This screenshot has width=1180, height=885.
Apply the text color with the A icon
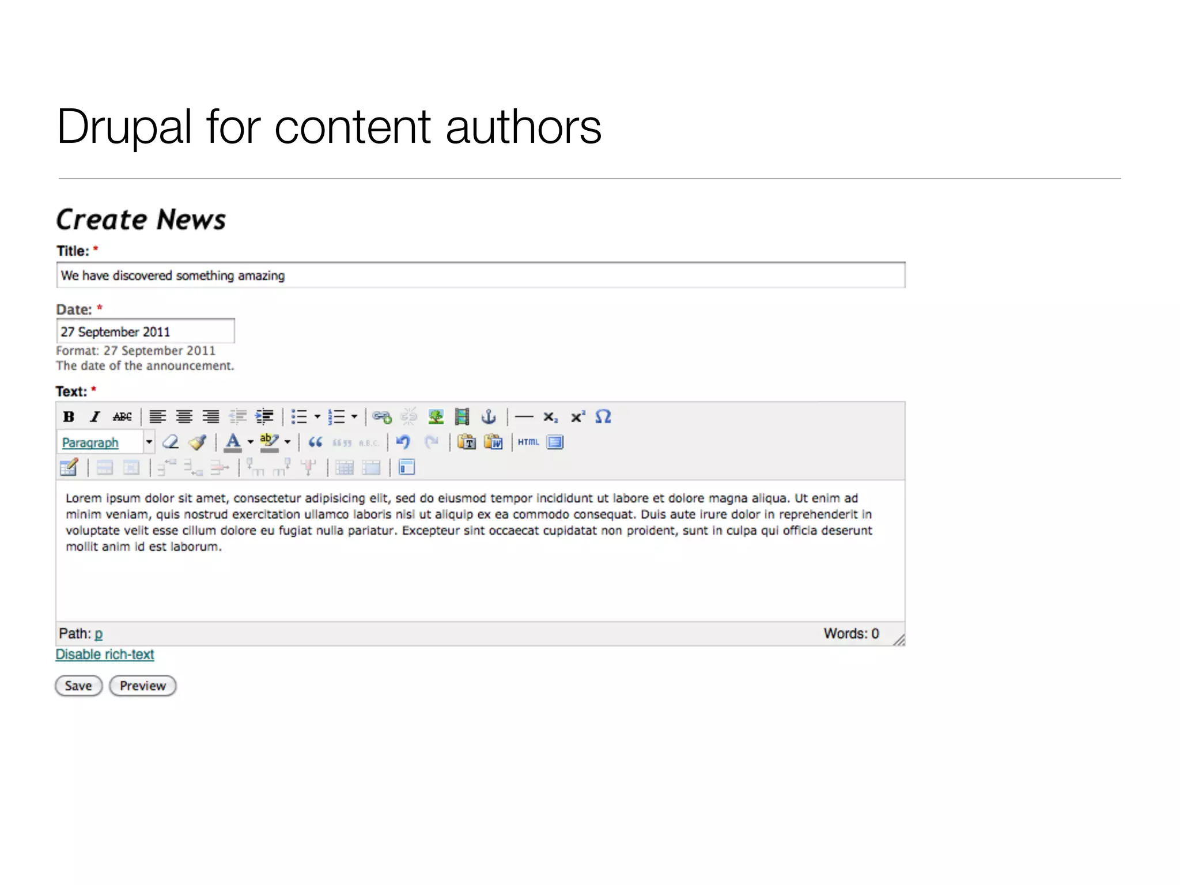tap(232, 442)
